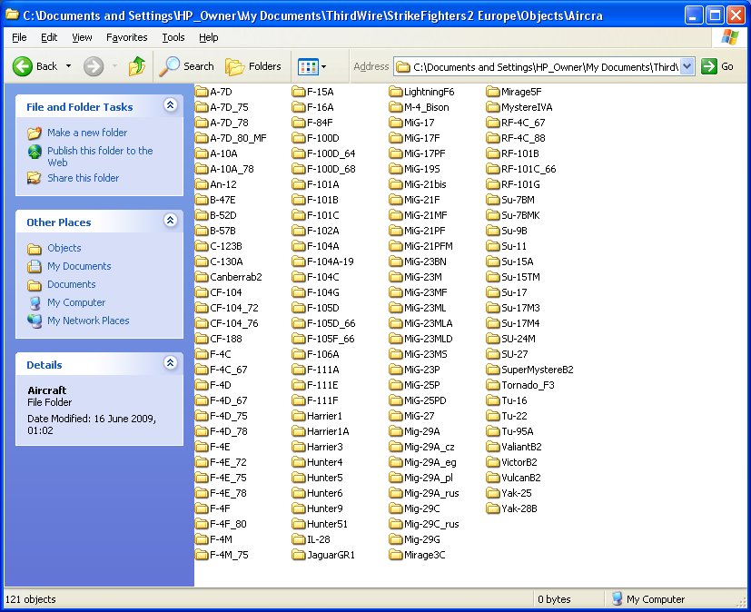Viewport: 751px width, 612px height.
Task: Open the Edit menu
Action: tap(49, 37)
